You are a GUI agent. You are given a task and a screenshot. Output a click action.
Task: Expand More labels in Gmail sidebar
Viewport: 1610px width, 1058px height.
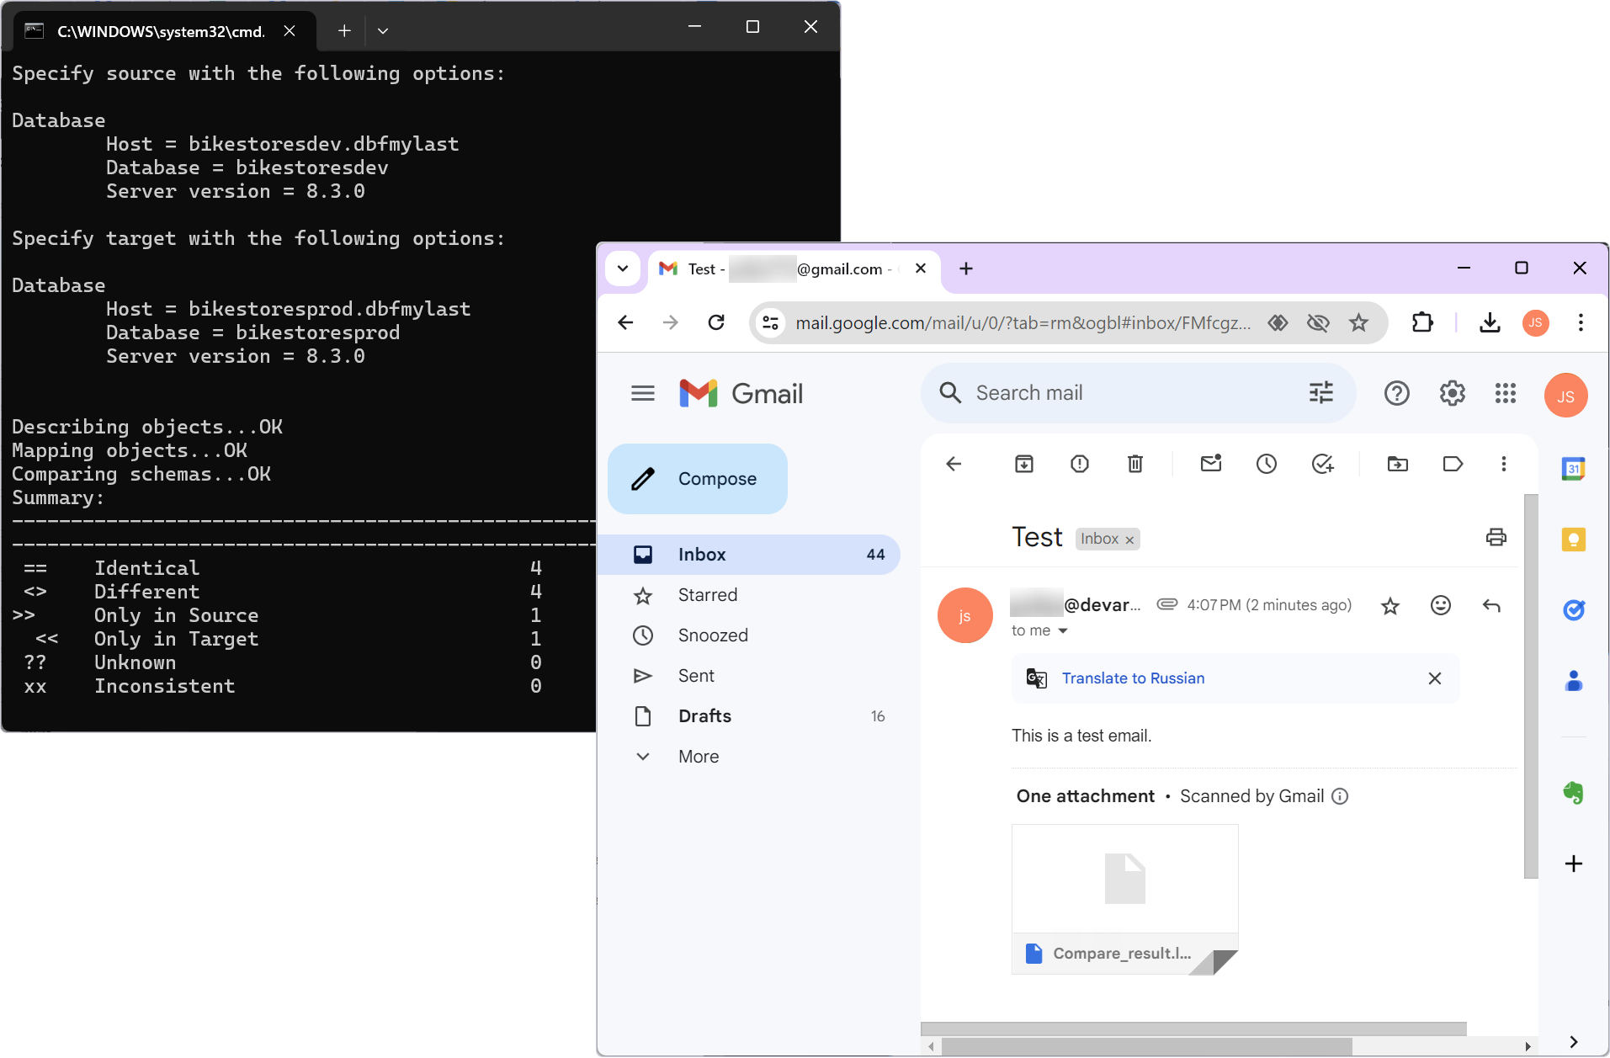click(749, 757)
